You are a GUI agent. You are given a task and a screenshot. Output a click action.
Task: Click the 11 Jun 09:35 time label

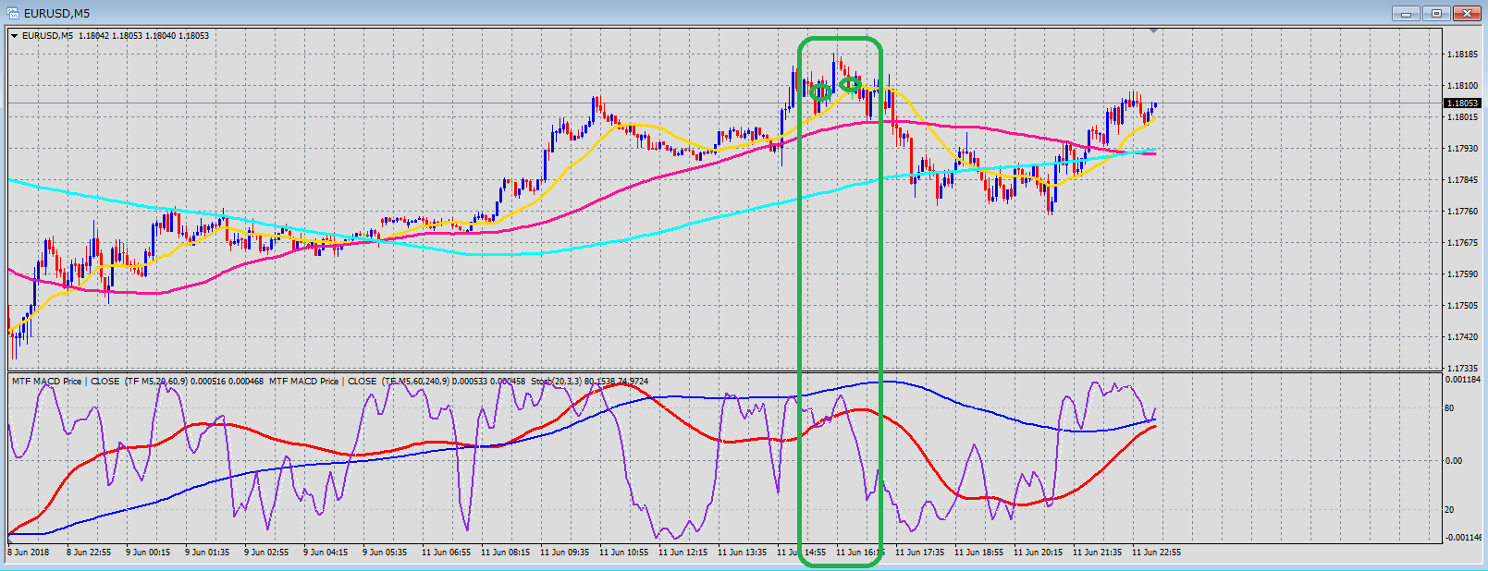(565, 553)
